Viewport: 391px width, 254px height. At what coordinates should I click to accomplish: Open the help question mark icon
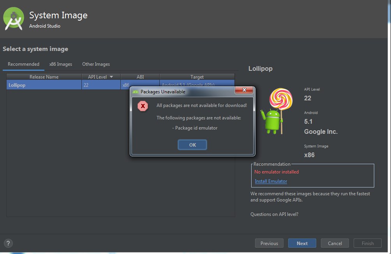(8, 243)
